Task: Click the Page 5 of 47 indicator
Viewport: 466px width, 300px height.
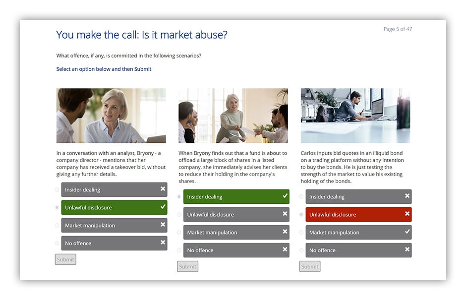Action: coord(398,29)
